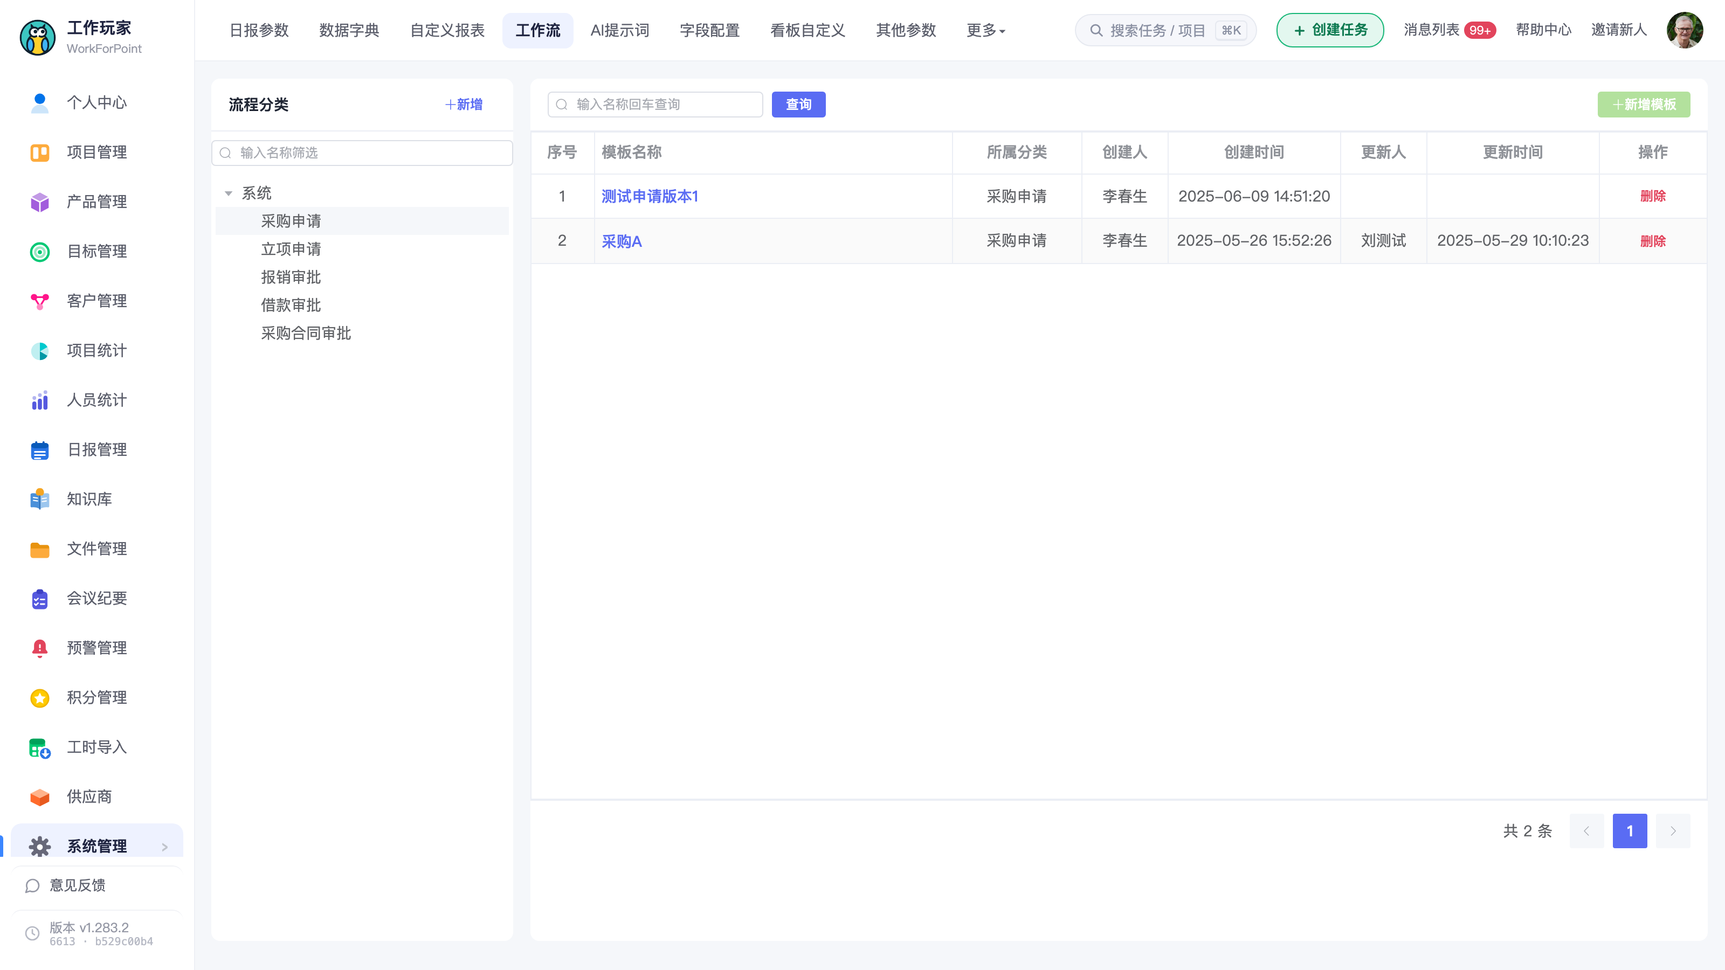Open 客户管理 icon in sidebar
This screenshot has height=970, width=1725.
(39, 301)
